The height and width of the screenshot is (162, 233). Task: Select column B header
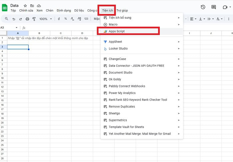point(39,33)
